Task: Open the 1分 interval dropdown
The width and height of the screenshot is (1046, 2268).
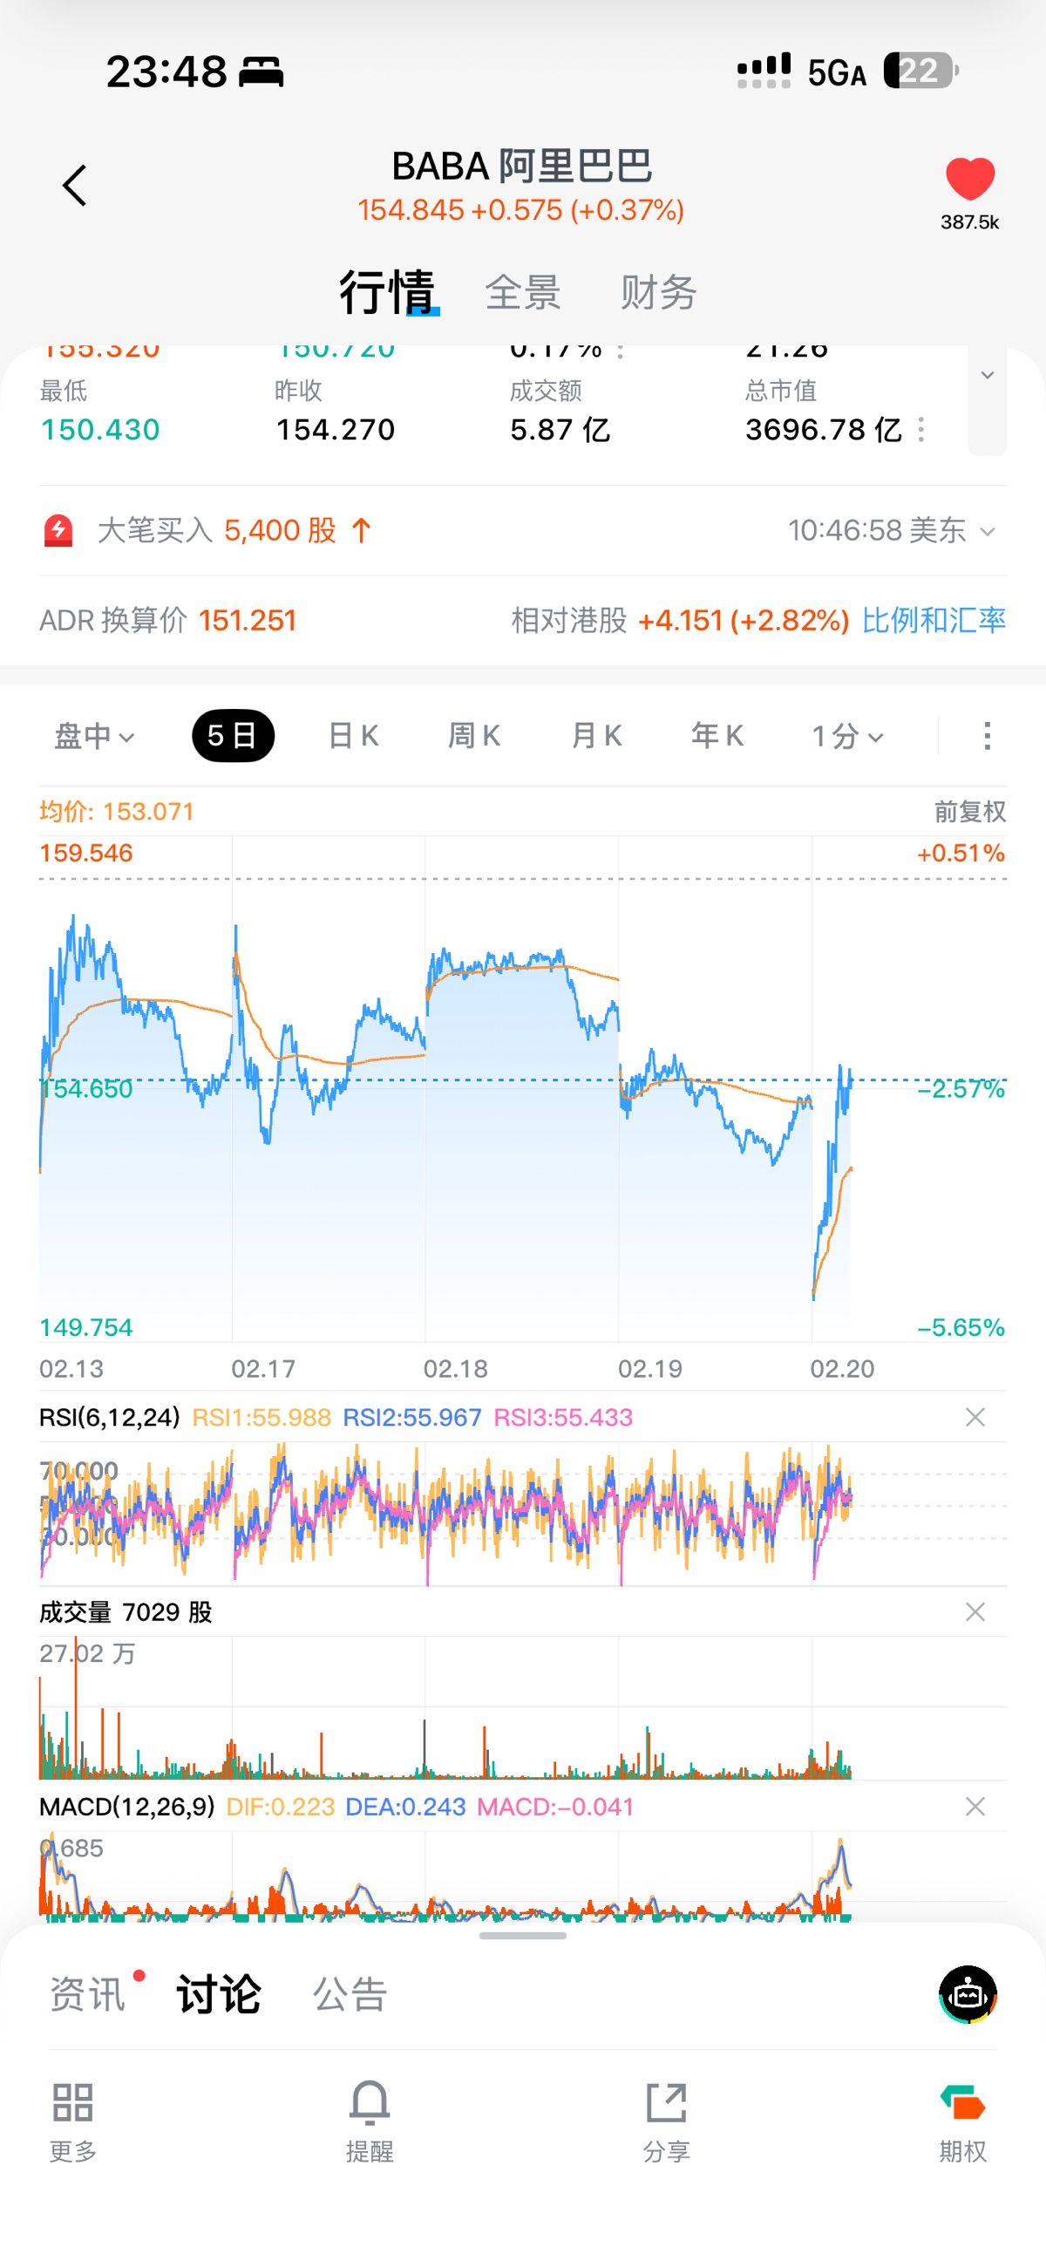Action: (x=847, y=736)
